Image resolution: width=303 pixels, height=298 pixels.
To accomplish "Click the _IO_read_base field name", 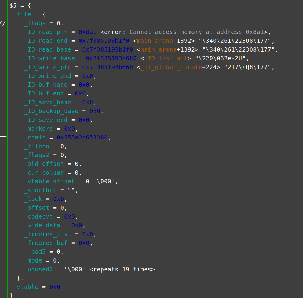I will click(48, 49).
